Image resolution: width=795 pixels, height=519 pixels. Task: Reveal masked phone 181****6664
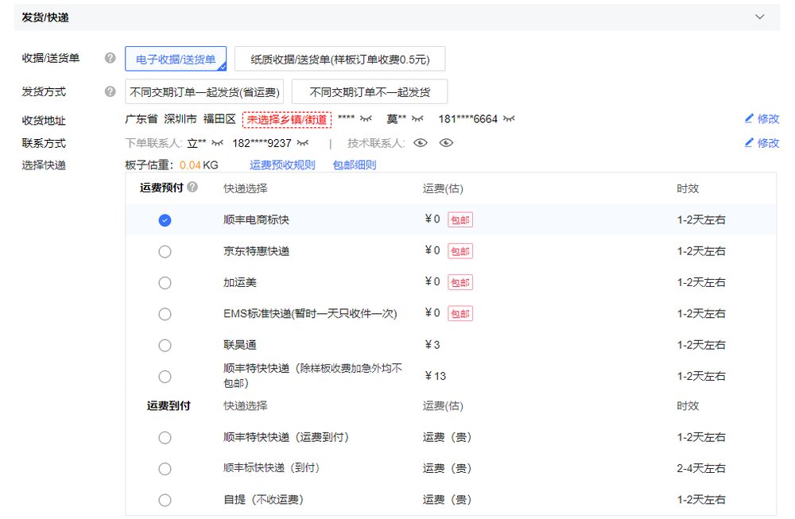(x=509, y=118)
